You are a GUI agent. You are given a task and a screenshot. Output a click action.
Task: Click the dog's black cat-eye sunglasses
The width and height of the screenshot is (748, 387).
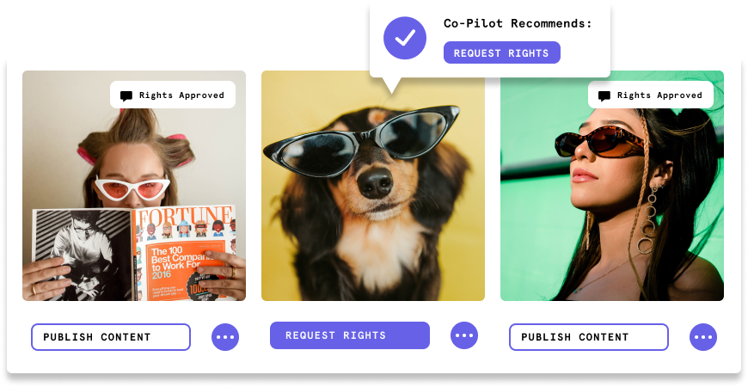tap(362, 141)
